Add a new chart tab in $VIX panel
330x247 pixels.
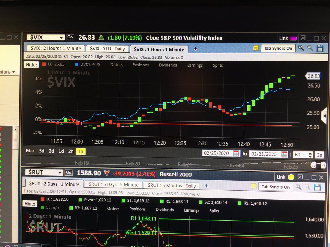click(x=195, y=49)
